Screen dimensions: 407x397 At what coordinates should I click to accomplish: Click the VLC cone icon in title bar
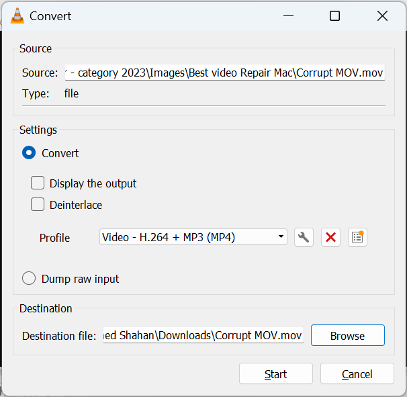[x=17, y=16]
